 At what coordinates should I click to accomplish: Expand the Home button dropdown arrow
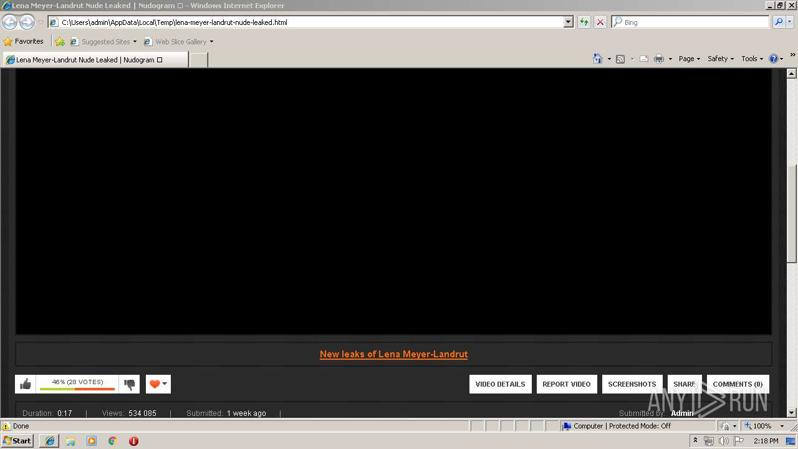[x=609, y=59]
